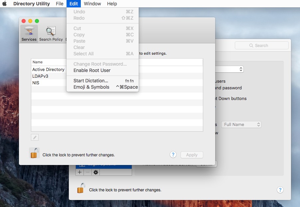Click the lock icon in back preferences window
This screenshot has height=207, width=300.
[81, 188]
